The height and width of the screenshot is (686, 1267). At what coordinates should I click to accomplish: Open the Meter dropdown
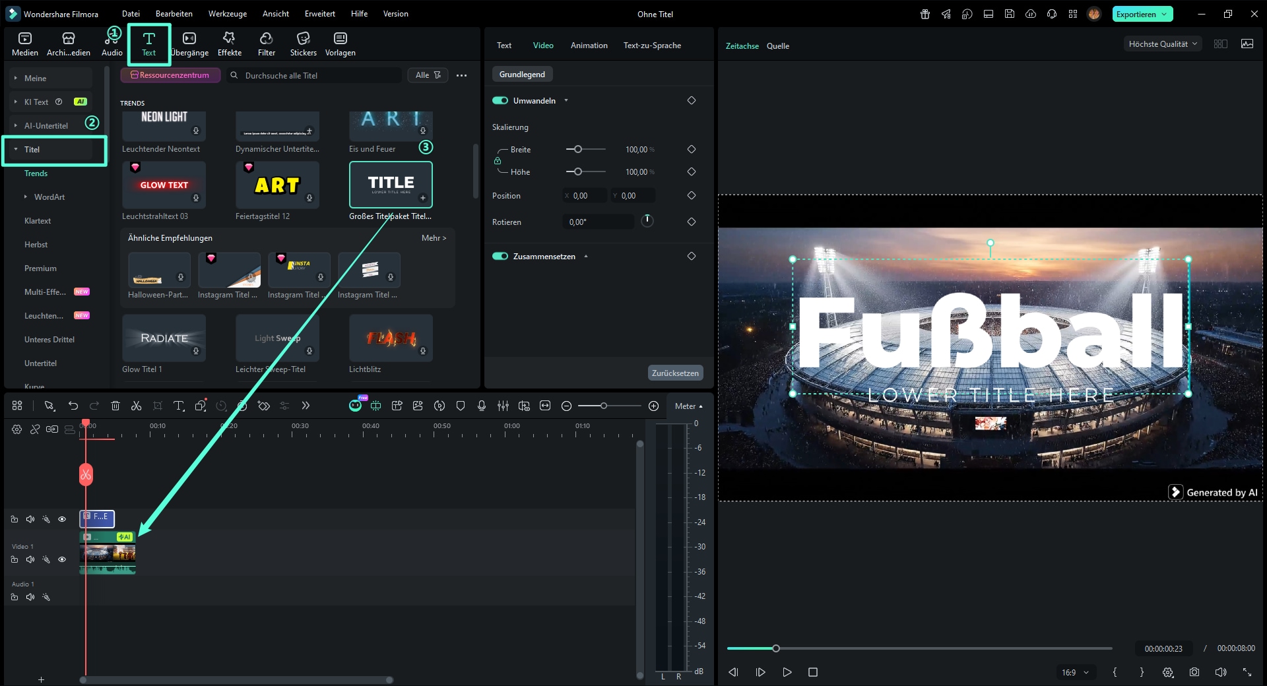click(689, 406)
